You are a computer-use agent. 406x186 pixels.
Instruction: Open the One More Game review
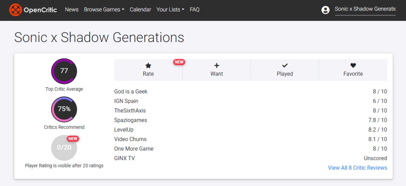click(134, 148)
